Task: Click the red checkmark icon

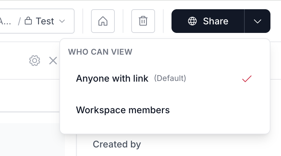Action: tap(247, 79)
